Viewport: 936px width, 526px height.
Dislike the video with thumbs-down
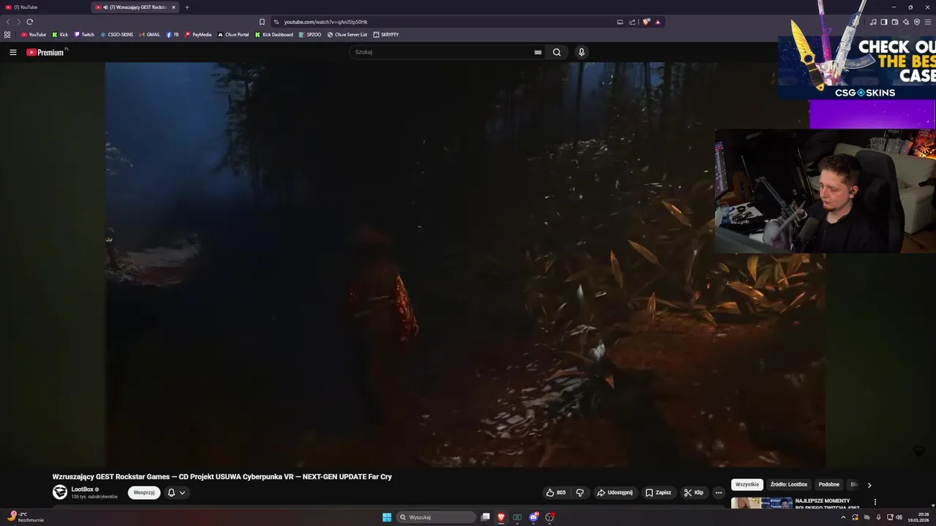pyautogui.click(x=580, y=492)
